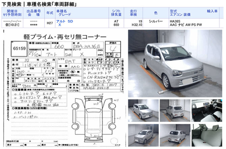226x149 pixels.
Task: Open the dashboard interior thumbnail
Action: coord(207,110)
